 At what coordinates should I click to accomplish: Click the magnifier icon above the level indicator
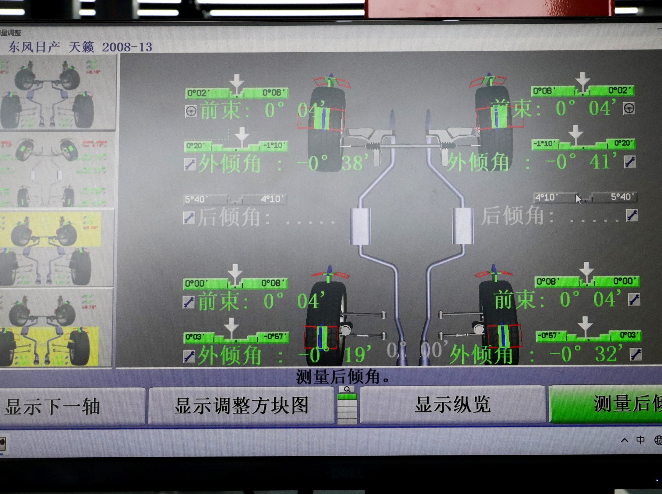click(x=347, y=389)
